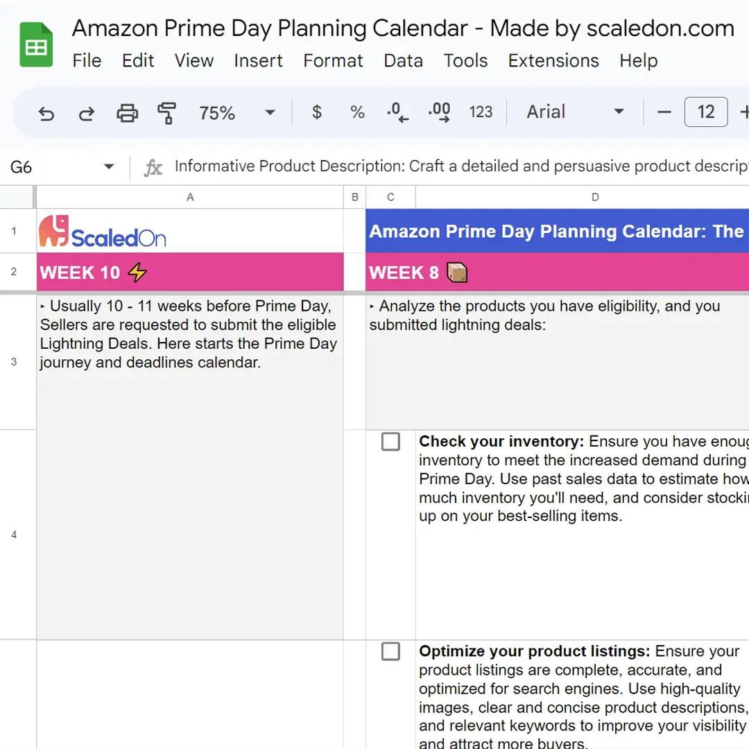
Task: Open the View menu
Action: [194, 60]
